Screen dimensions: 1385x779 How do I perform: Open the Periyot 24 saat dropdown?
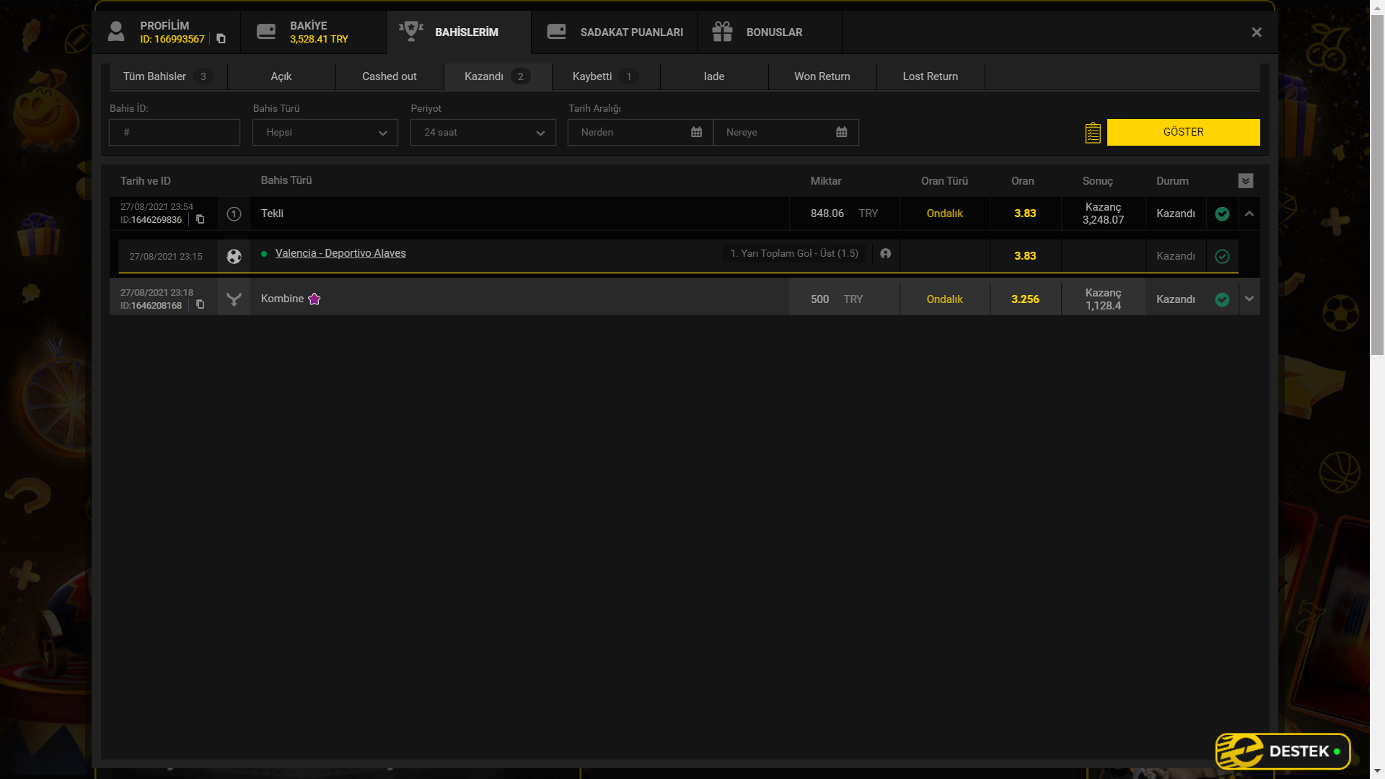click(x=483, y=133)
